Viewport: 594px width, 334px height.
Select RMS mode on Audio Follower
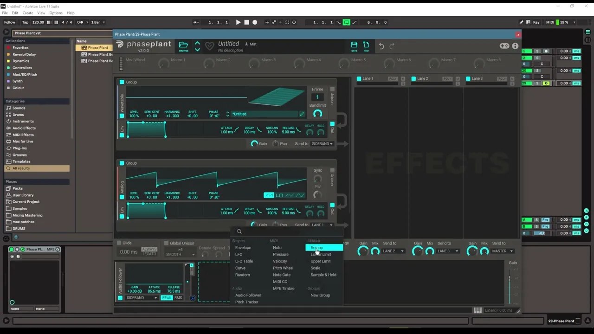[x=178, y=298]
